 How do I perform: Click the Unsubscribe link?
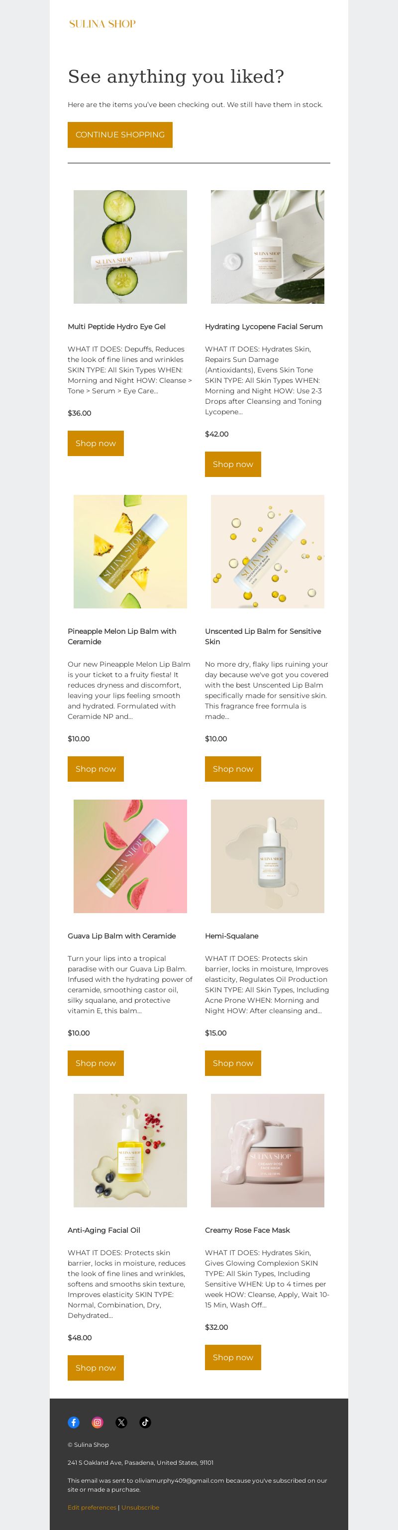[x=140, y=1507]
